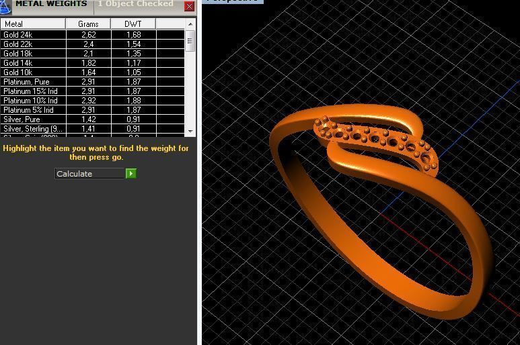This screenshot has width=520, height=345.
Task: Select the Gold 22k row
Action: 93,44
